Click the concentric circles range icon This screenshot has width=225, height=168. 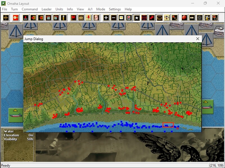[x=200, y=18]
